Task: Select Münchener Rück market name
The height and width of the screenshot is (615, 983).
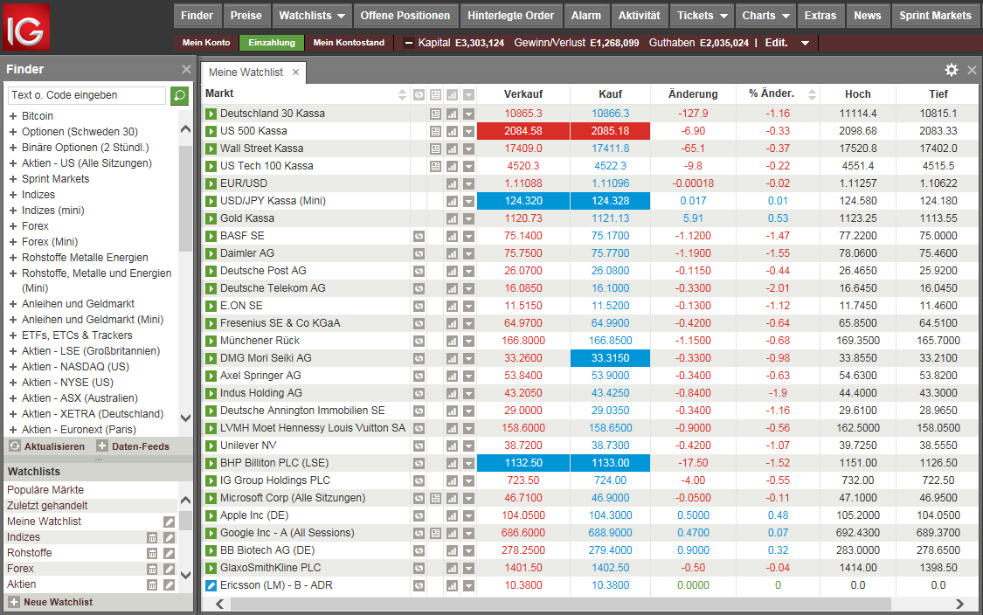Action: (260, 341)
